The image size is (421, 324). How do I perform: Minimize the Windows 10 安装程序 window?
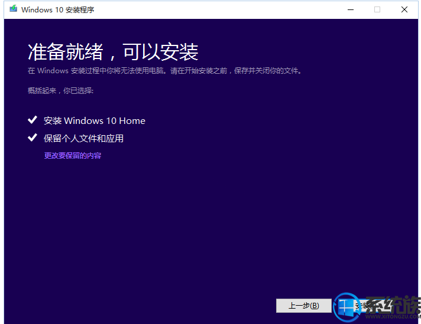pyautogui.click(x=351, y=9)
